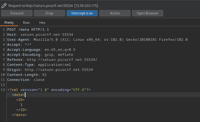
Task: Click the Referer header URL
Action: [62, 60]
